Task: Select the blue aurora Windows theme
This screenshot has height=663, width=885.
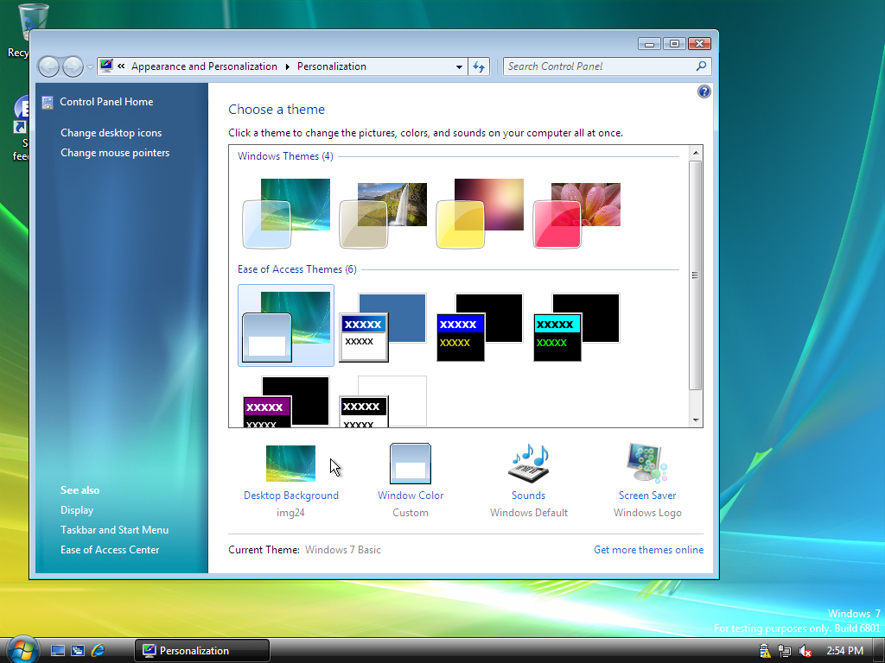Action: pos(286,213)
